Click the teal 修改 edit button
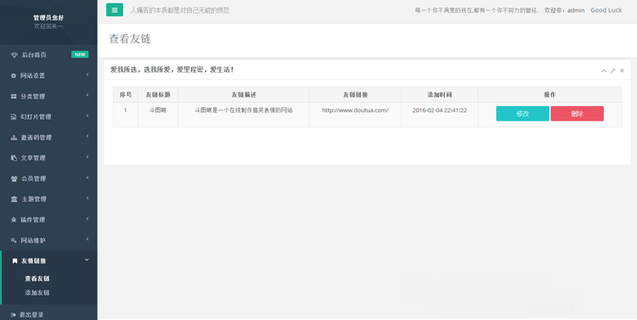637x320 pixels. [522, 114]
